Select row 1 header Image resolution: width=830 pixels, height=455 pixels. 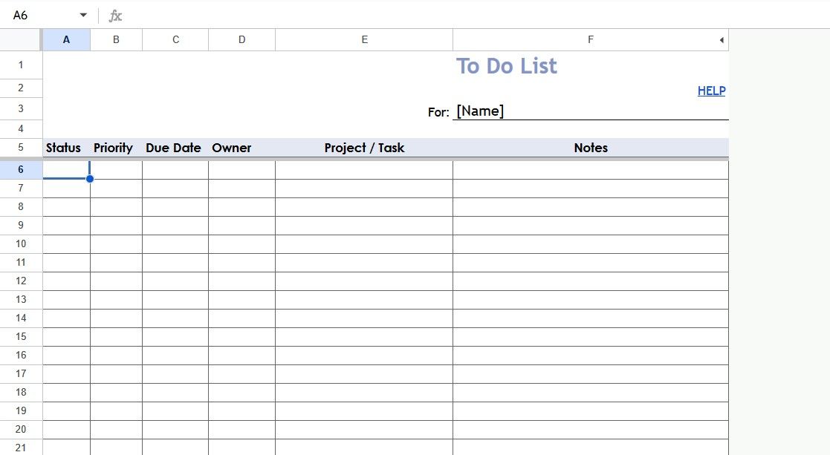pyautogui.click(x=20, y=65)
